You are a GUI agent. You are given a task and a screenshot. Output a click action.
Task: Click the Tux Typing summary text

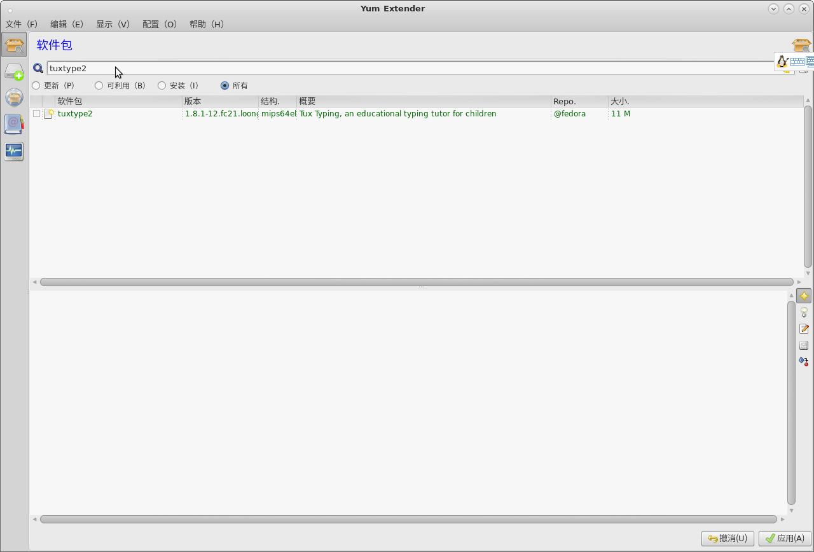[x=398, y=114]
